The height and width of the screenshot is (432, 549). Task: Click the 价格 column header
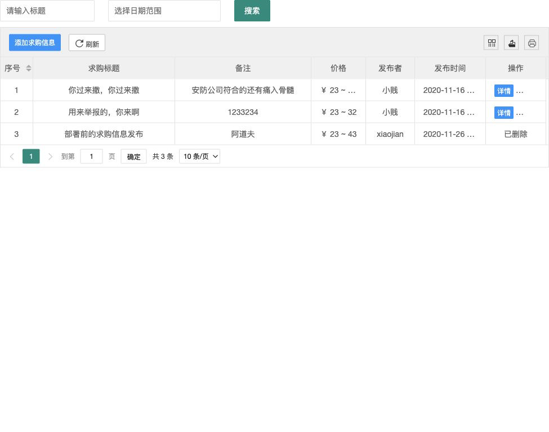point(338,68)
